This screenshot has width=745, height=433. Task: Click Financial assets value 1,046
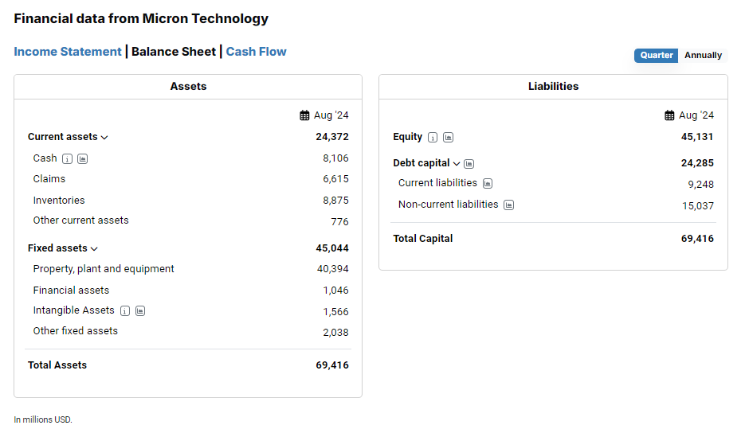click(335, 290)
